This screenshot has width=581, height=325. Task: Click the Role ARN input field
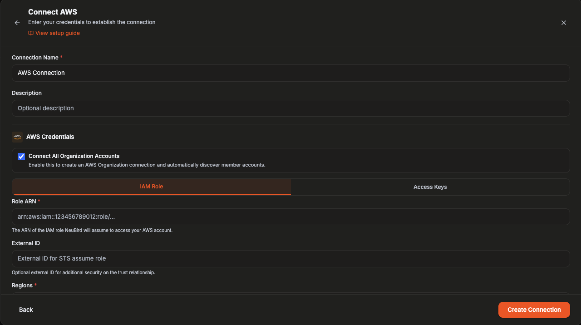coord(290,217)
